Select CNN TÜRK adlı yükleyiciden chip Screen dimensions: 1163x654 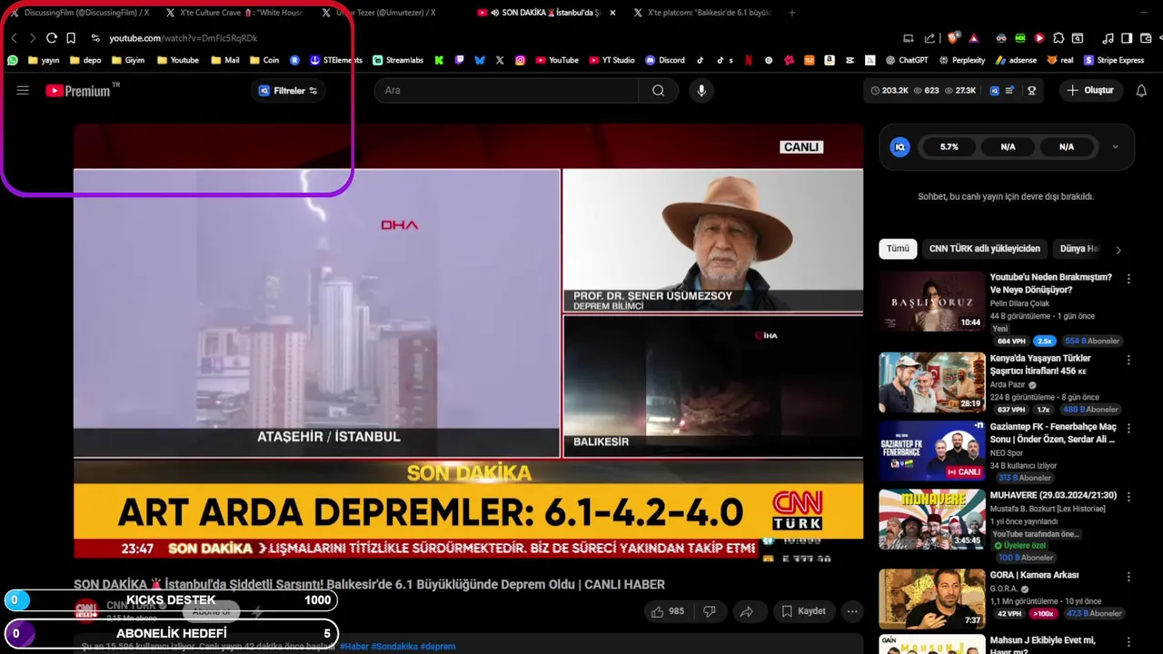[984, 249]
